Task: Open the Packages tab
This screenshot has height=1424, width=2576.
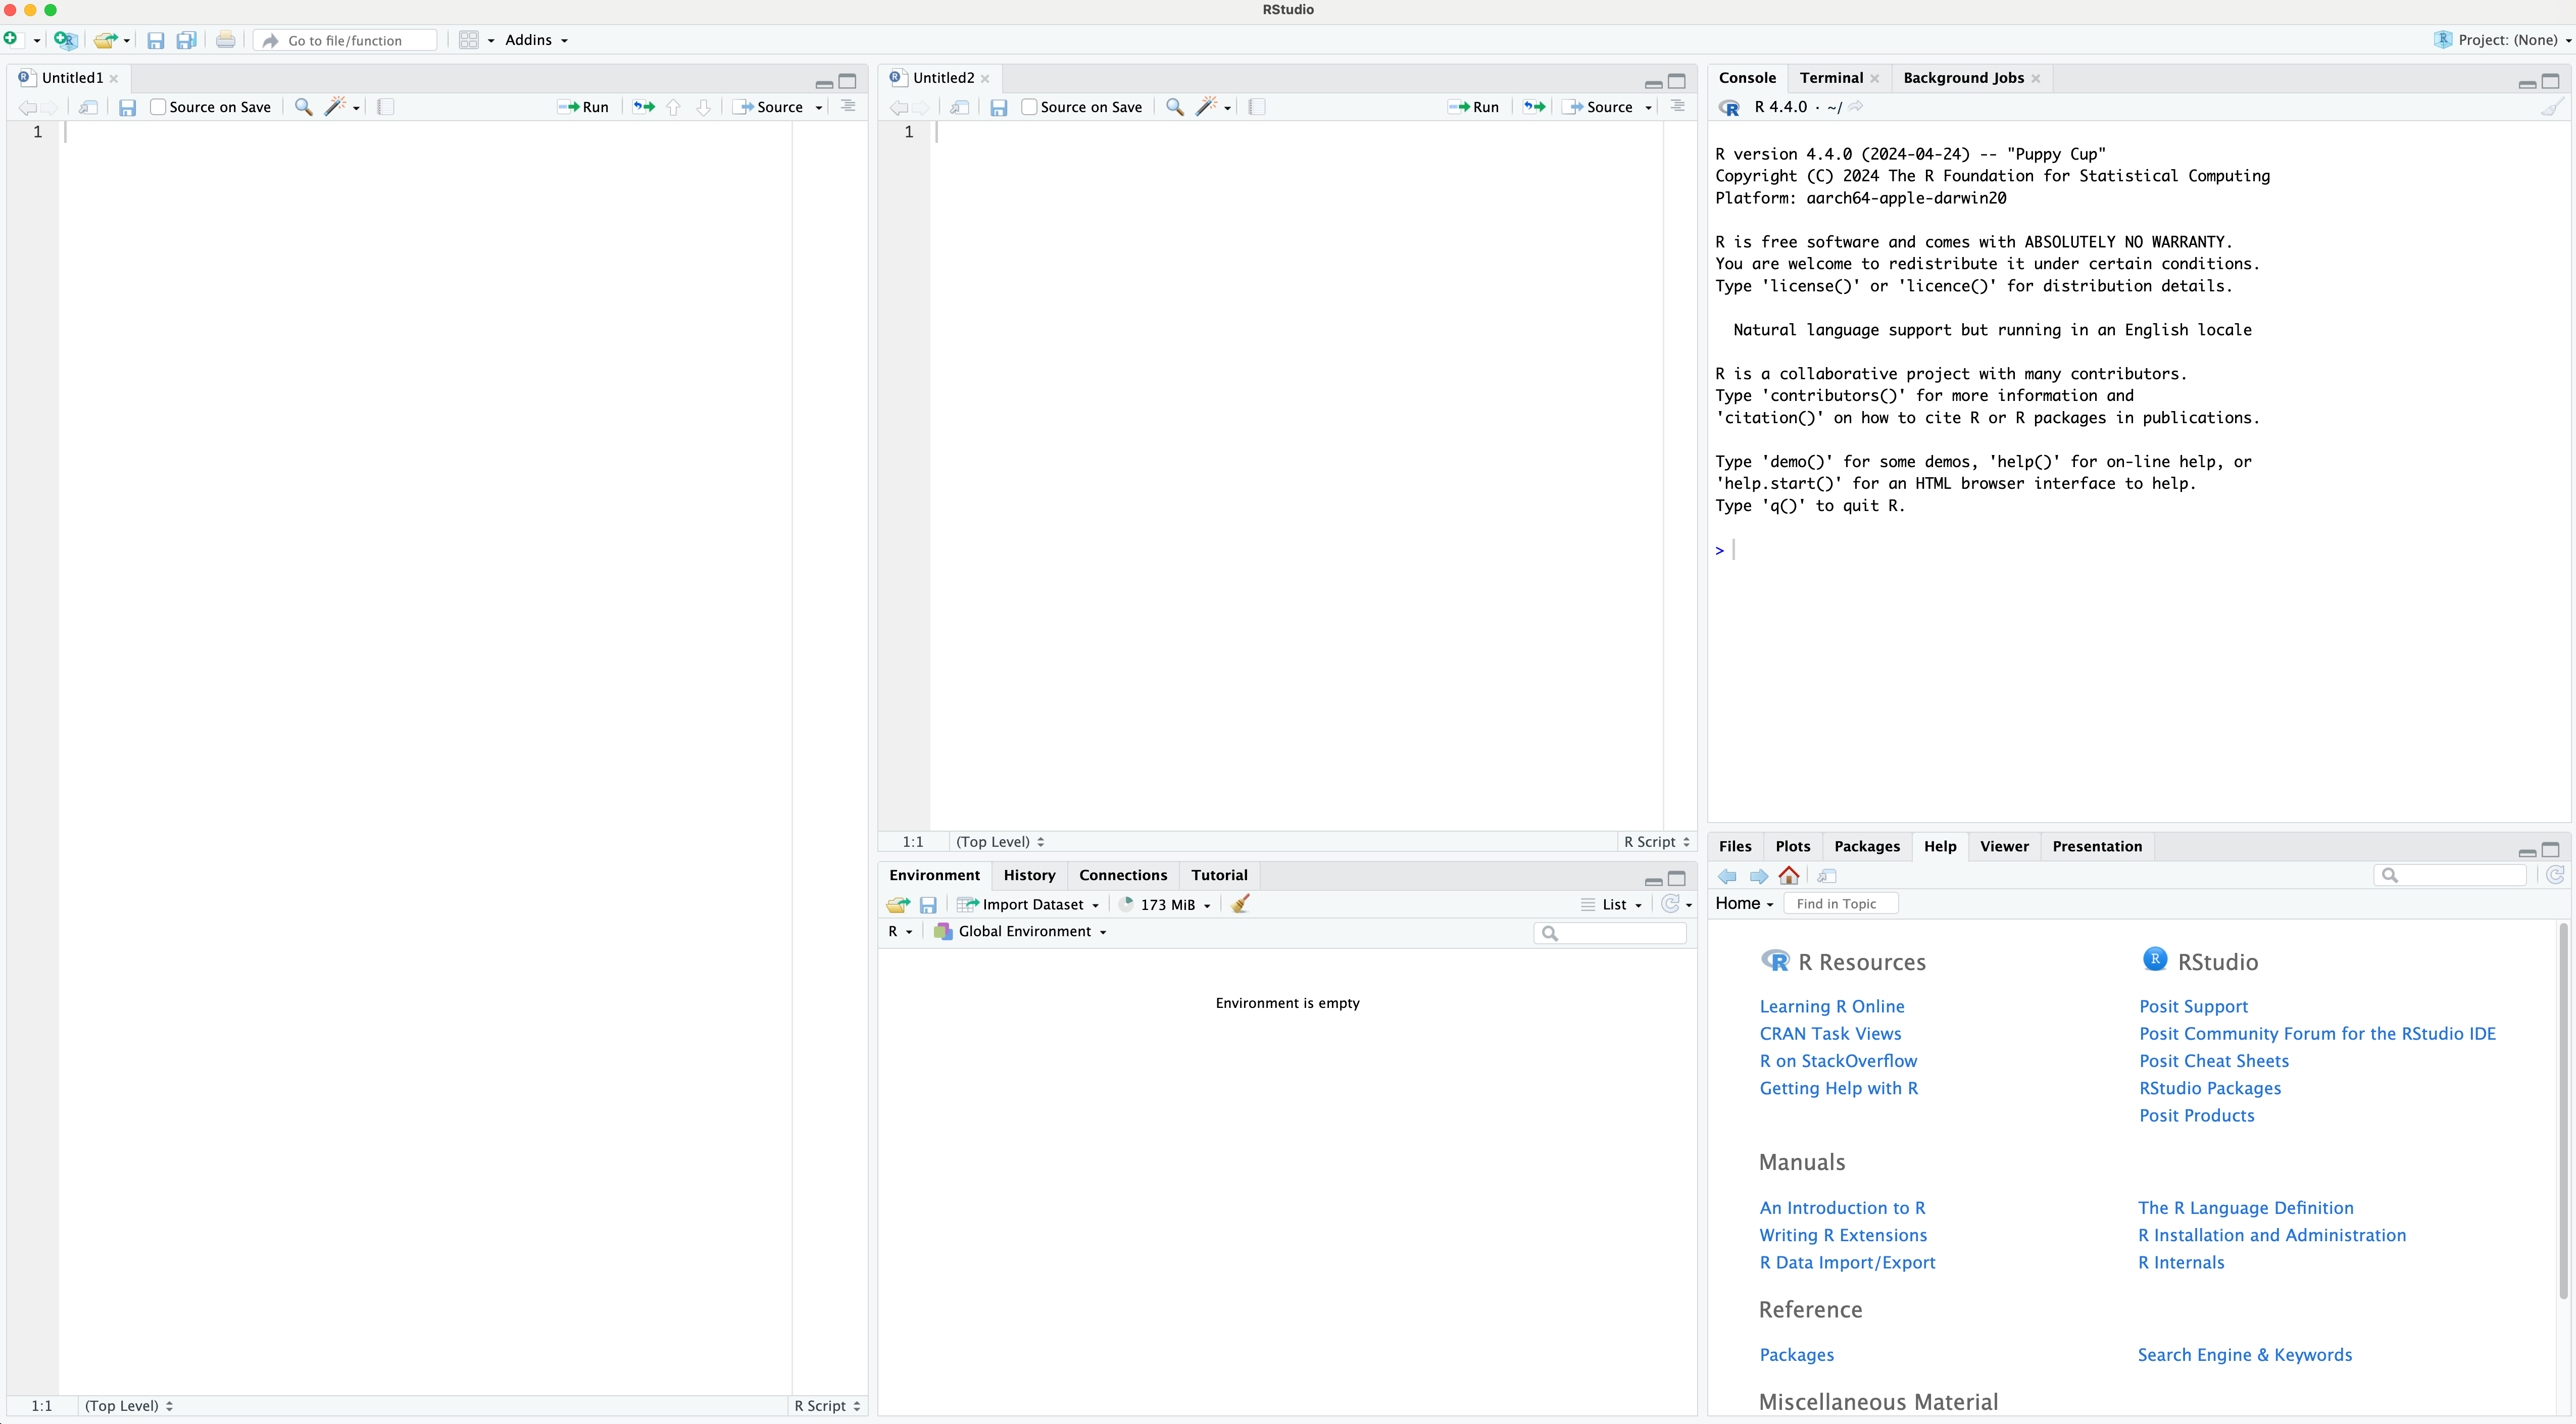Action: 1866,846
